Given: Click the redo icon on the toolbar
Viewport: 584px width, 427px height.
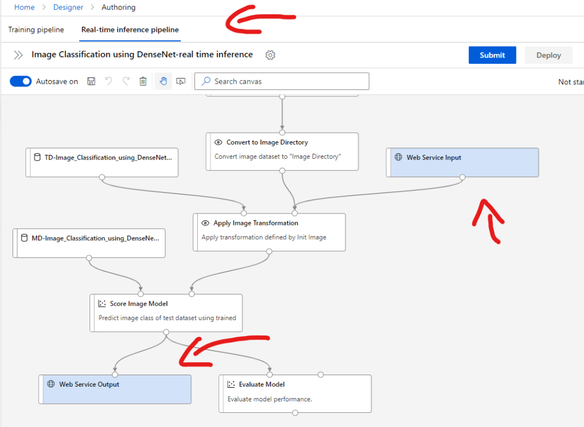Looking at the screenshot, I should [x=125, y=81].
